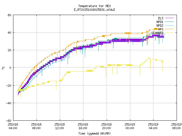Select the orange NPI legend line sample
182x136 pixels.
169,29
